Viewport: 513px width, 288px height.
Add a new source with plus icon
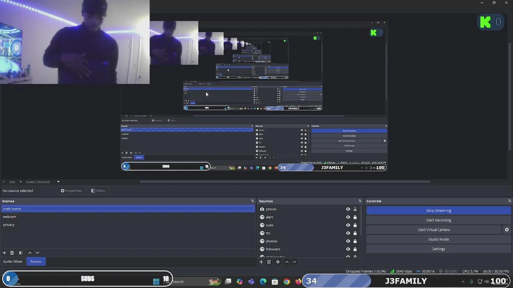click(x=261, y=262)
